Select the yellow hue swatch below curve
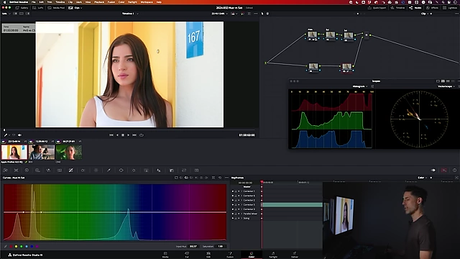Viewport: 460px width, 259px height. pyautogui.click(x=16, y=246)
